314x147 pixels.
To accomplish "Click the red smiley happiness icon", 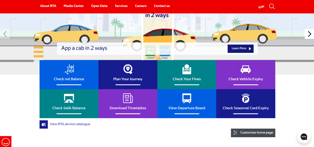I will click(x=6, y=141).
